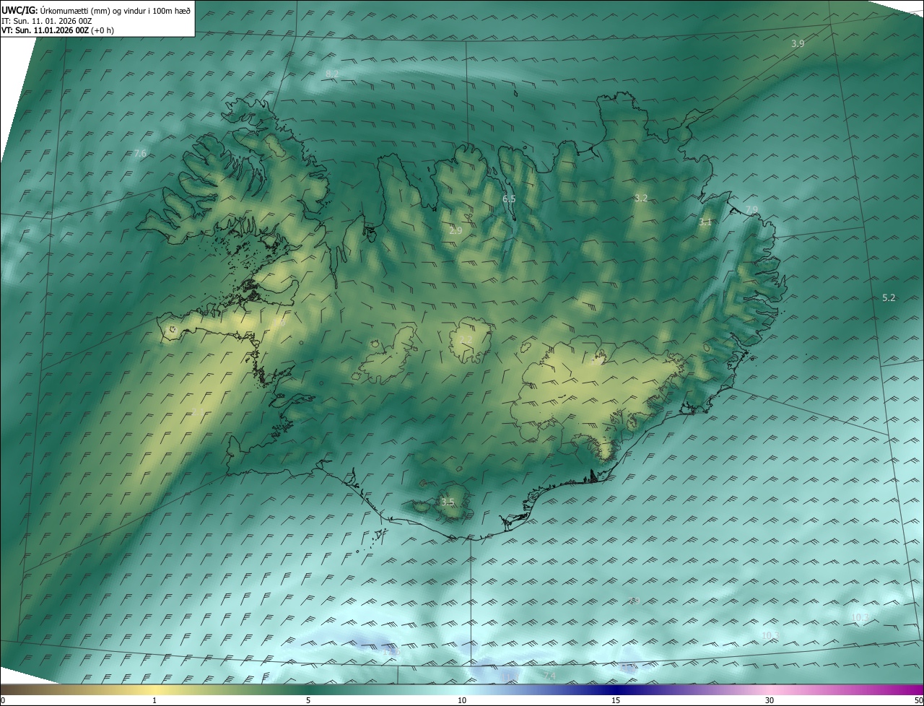
Task: Click the color scale tick label 10
Action: [462, 700]
